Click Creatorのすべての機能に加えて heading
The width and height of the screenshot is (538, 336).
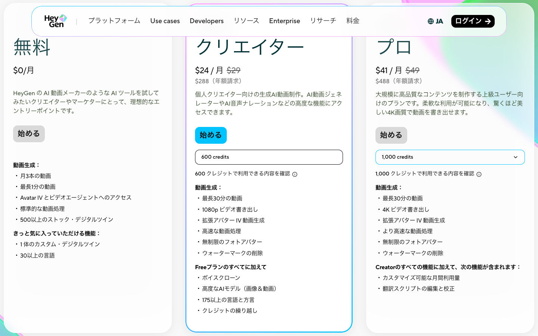[448, 267]
